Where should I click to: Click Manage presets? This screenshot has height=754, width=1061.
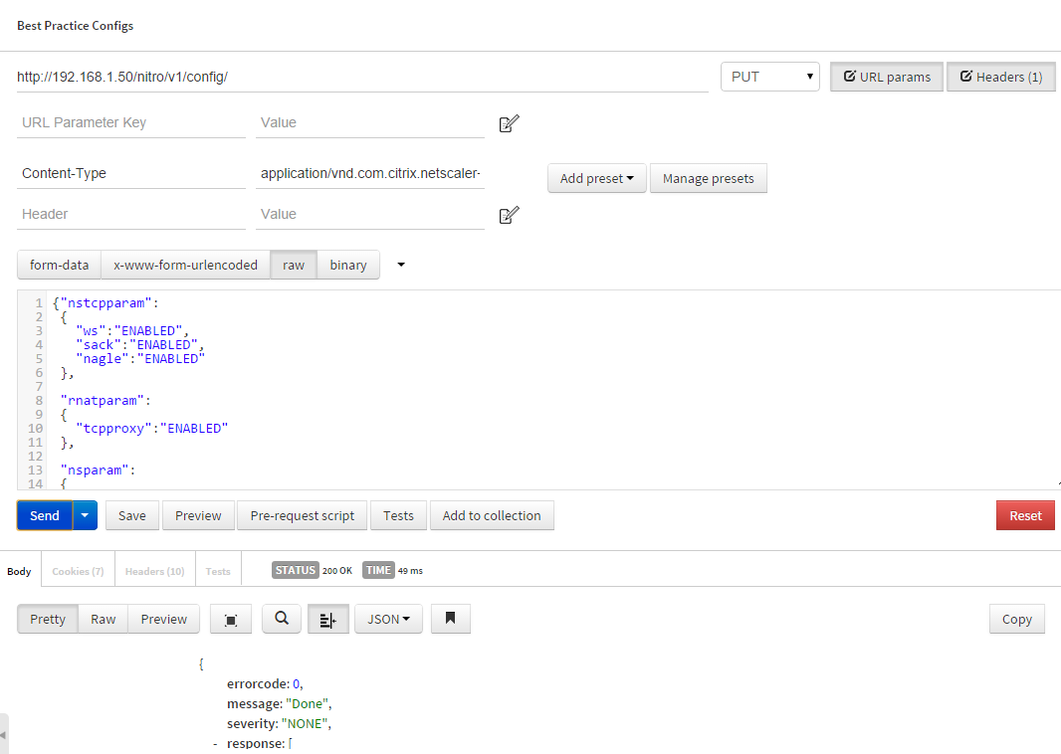709,178
